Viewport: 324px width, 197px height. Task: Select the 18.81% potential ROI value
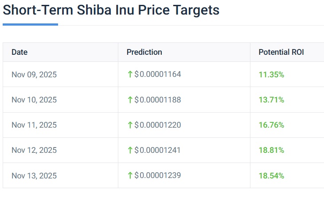[x=271, y=150]
